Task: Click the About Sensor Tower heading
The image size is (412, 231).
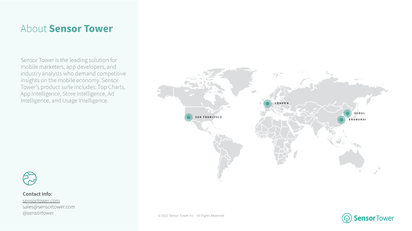Action: (66, 29)
